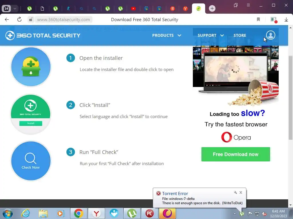This screenshot has height=219, width=293.
Task: Click the active purple-orange browser taskbar button
Action: [x=167, y=213]
